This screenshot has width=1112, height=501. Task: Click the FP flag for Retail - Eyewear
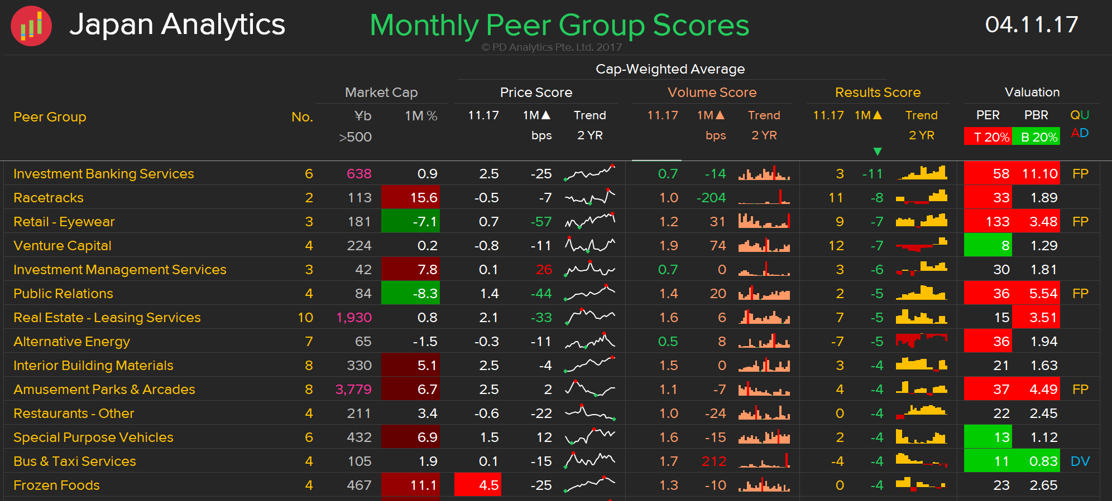1080,222
